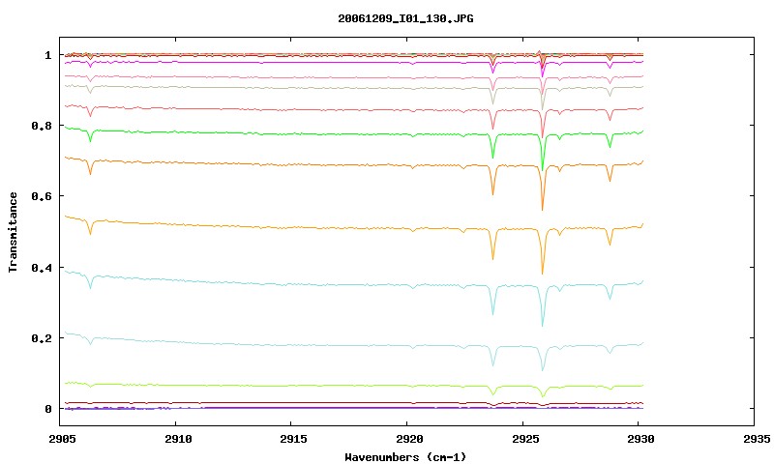
Task: Click the x-axis tick label 2930
Action: [x=640, y=439]
